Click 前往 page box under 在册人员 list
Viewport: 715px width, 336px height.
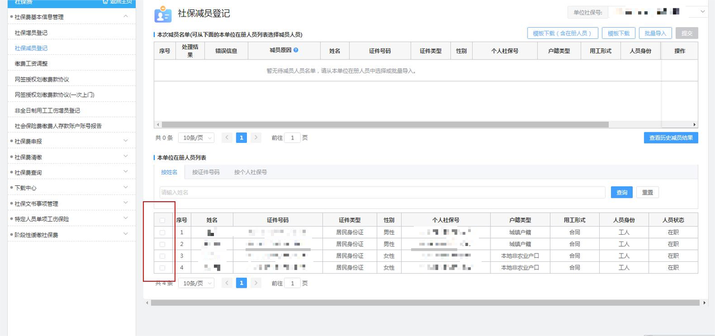point(293,283)
